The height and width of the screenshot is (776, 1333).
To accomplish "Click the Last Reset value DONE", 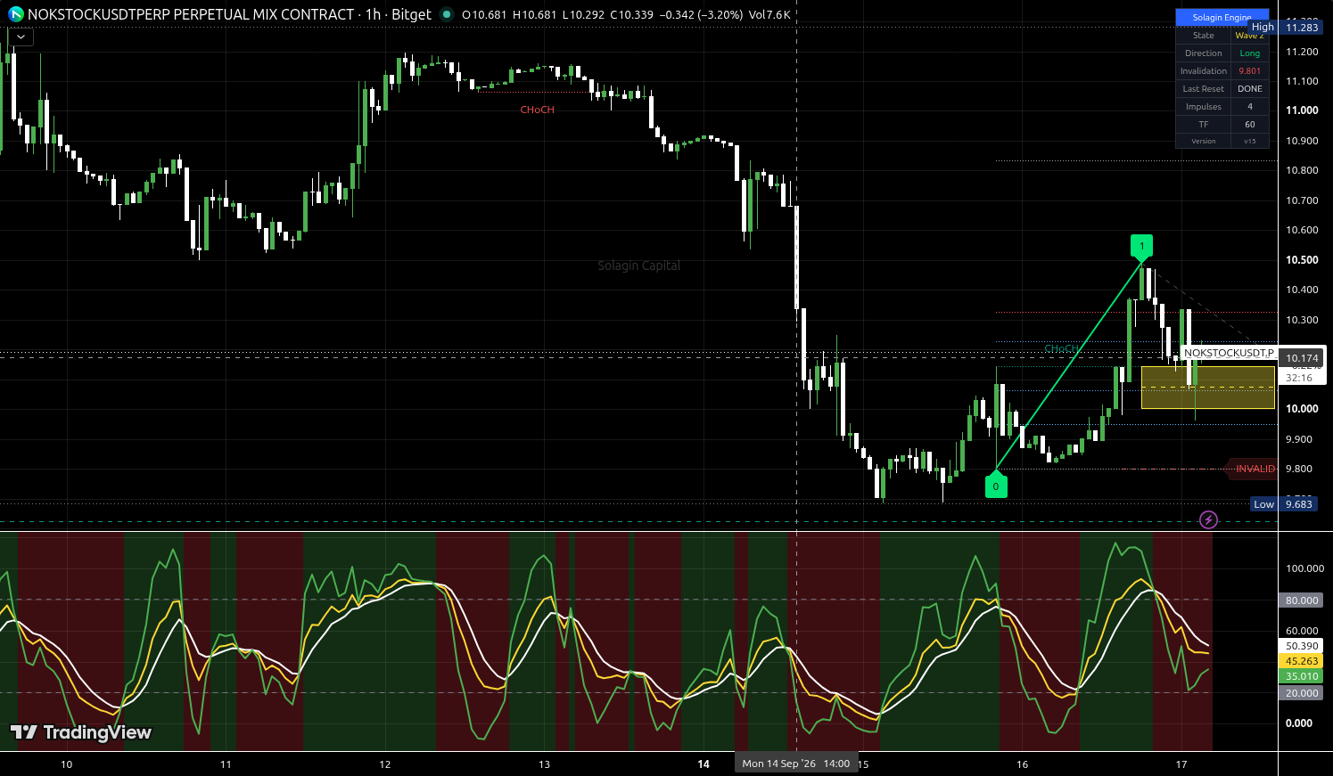I will (x=1250, y=89).
